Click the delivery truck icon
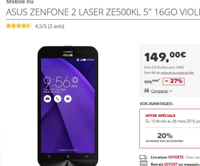This screenshot has width=200, height=166. point(143,157)
